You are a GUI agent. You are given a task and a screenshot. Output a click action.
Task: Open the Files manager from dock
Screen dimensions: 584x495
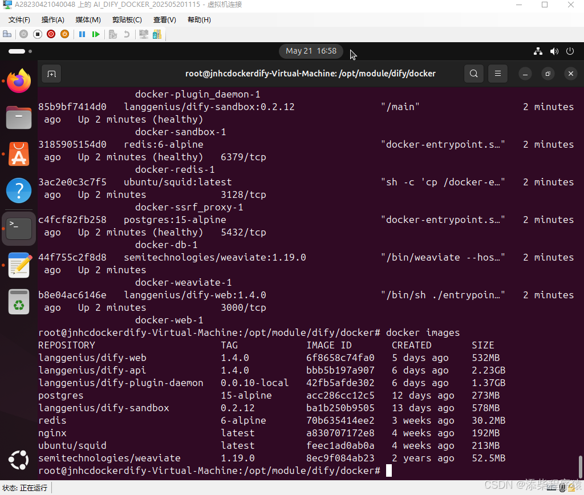[19, 117]
